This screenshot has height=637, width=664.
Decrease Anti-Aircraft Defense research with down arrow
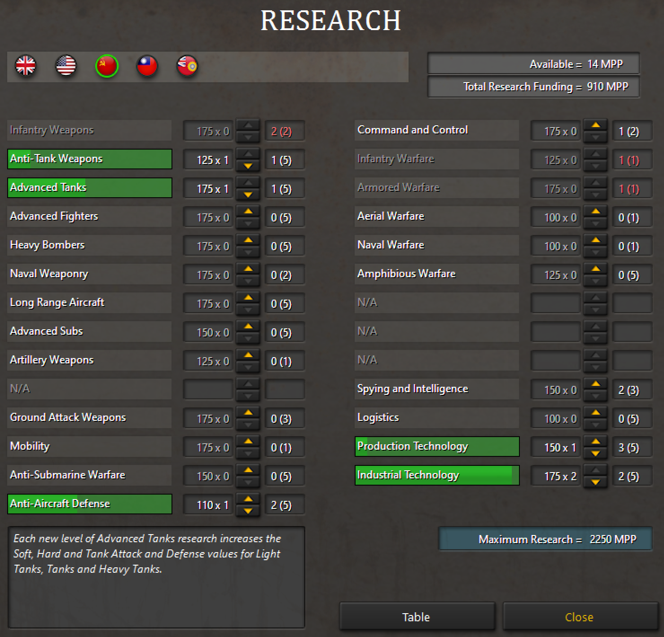coord(248,511)
